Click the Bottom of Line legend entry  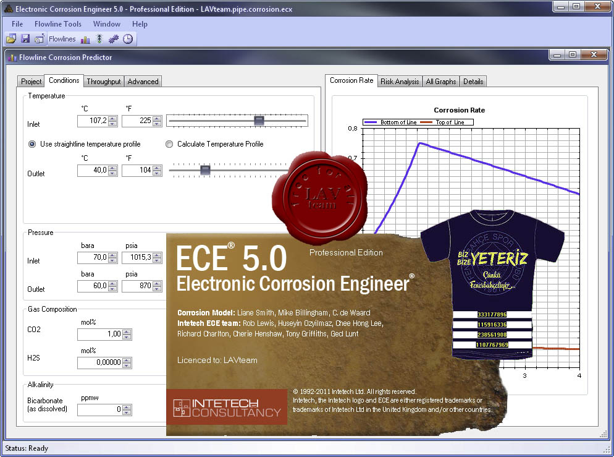pyautogui.click(x=390, y=122)
